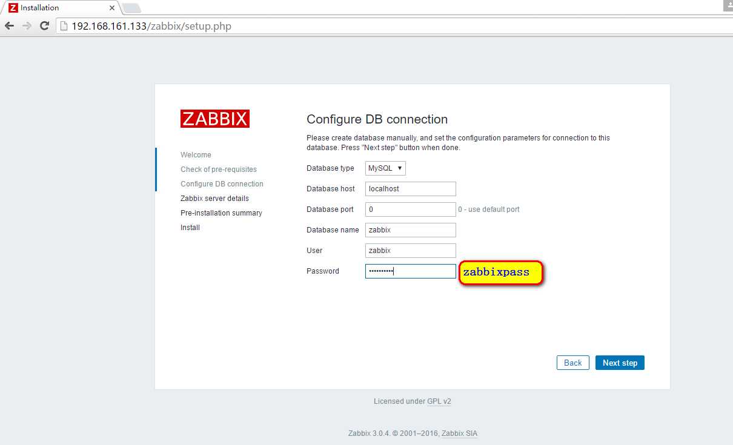
Task: Click the Database name label
Action: pyautogui.click(x=333, y=230)
